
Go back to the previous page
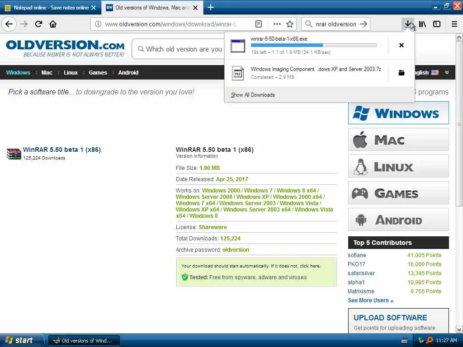(x=9, y=24)
